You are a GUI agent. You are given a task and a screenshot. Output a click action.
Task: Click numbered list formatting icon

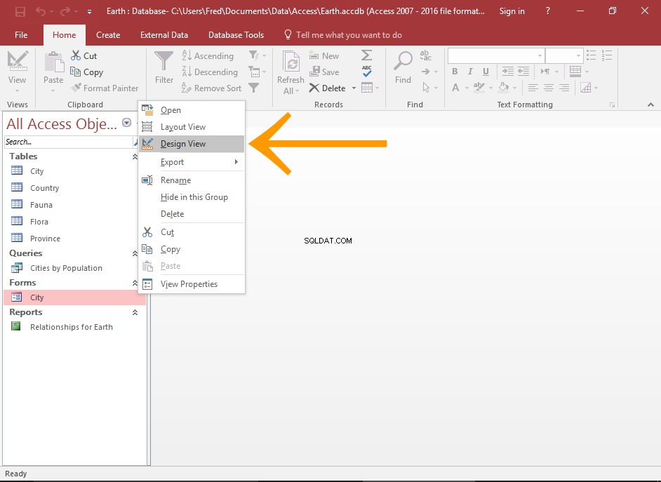(x=607, y=55)
